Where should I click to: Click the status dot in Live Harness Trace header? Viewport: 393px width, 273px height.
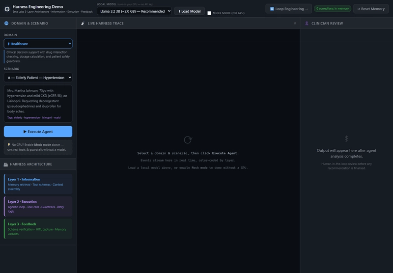[295, 23]
